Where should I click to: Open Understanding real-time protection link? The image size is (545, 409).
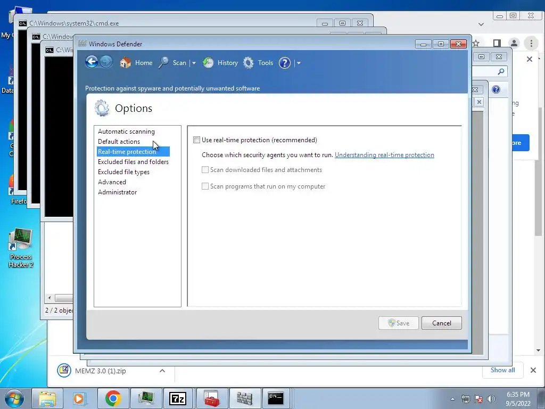coord(384,155)
